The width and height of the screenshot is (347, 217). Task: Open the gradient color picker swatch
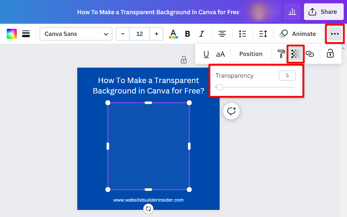coord(12,34)
